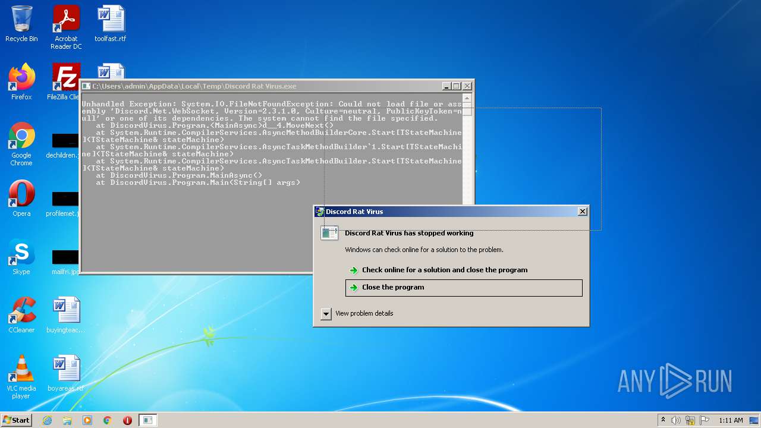Click Close the program option
Screen dimensions: 761x428
(x=464, y=288)
